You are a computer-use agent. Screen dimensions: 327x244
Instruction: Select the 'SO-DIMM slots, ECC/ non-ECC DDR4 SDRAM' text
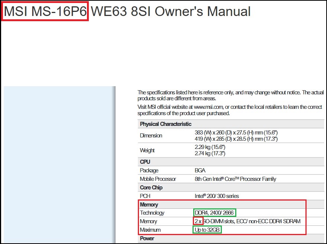252,221
